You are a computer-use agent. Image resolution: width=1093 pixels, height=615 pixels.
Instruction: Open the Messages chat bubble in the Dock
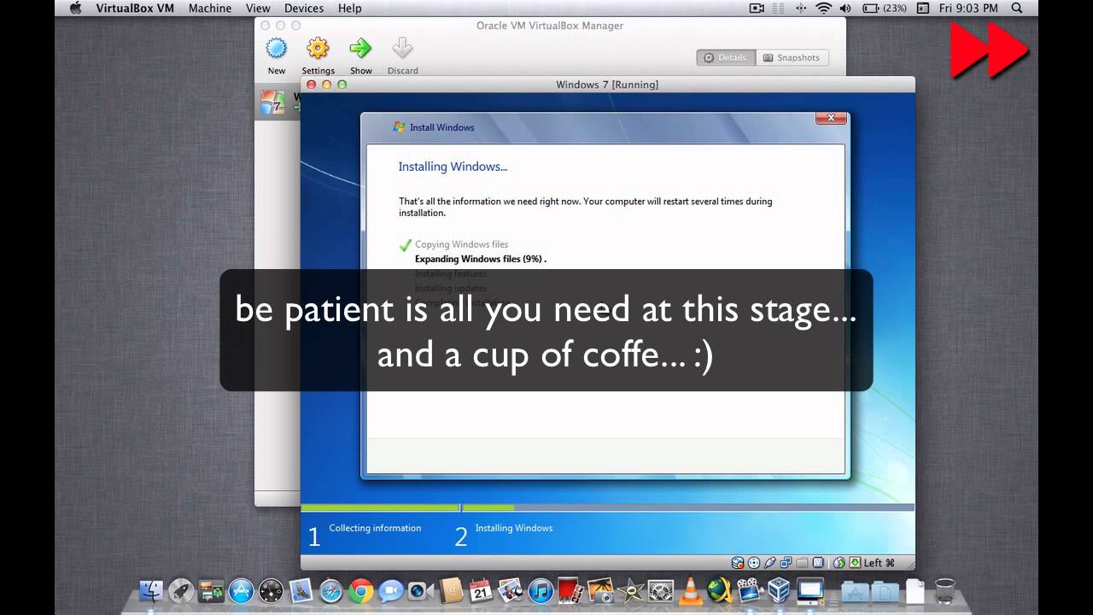[x=391, y=590]
